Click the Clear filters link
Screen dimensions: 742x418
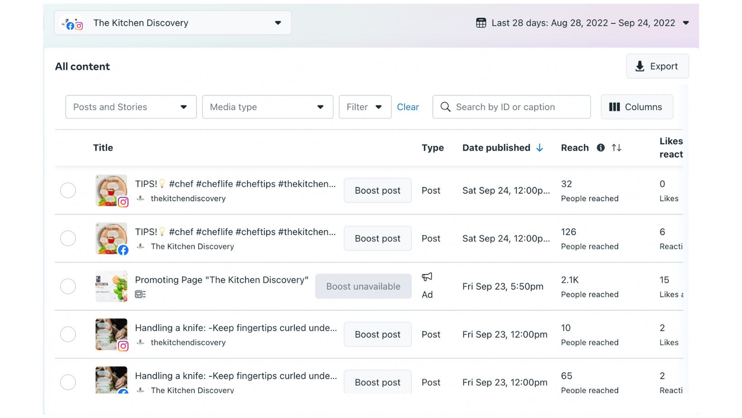tap(408, 107)
